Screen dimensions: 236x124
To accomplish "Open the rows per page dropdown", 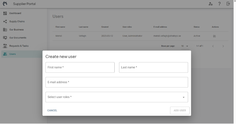I will coord(185,46).
